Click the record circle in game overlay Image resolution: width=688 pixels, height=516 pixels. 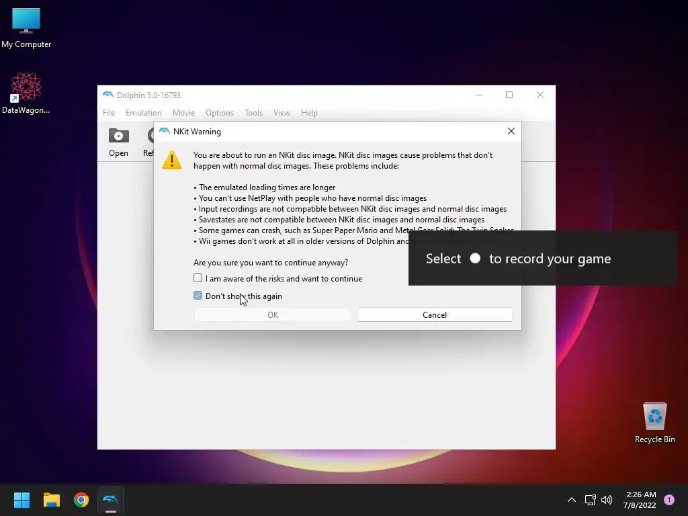(x=475, y=259)
